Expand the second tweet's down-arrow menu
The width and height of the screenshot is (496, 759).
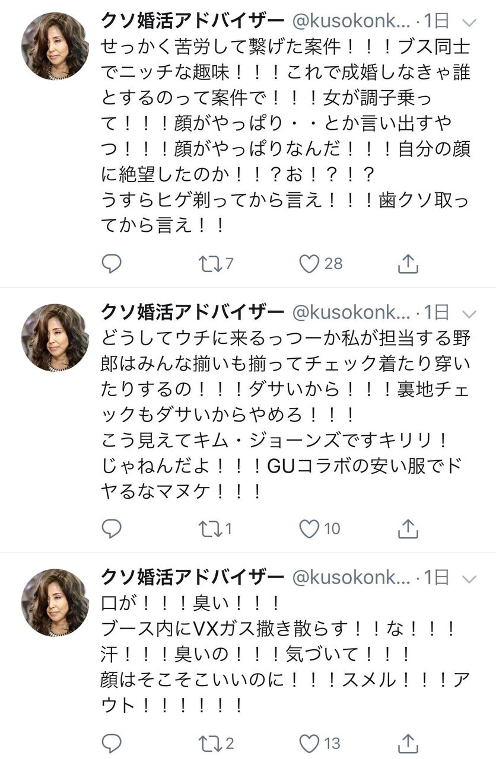click(469, 312)
